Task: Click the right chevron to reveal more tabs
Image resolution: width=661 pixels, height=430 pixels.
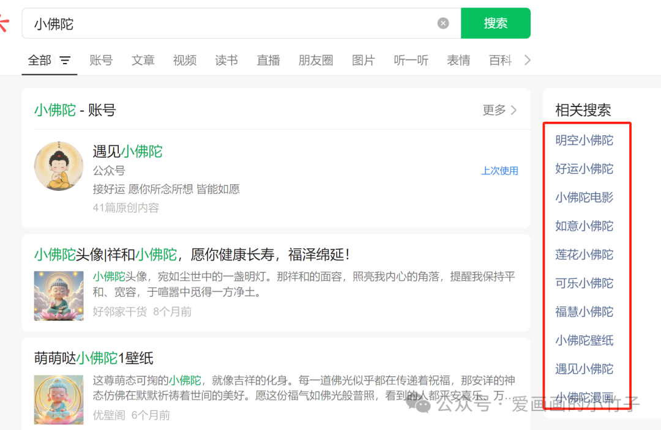Action: (528, 59)
